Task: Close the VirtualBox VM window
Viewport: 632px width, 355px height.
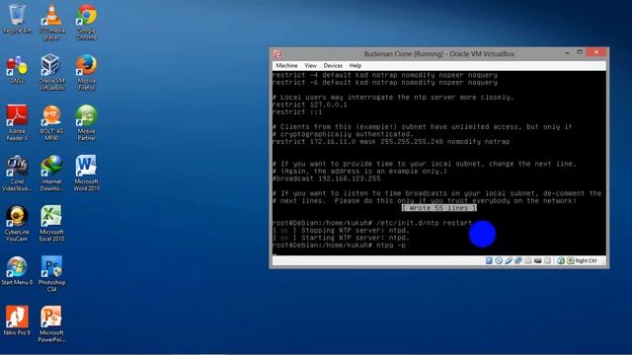Action: point(596,52)
